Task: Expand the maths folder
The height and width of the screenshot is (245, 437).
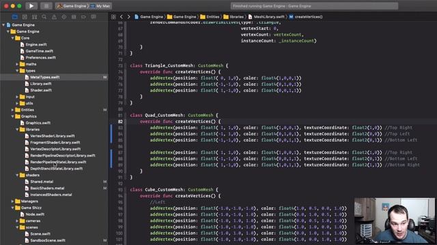Action: pos(17,64)
